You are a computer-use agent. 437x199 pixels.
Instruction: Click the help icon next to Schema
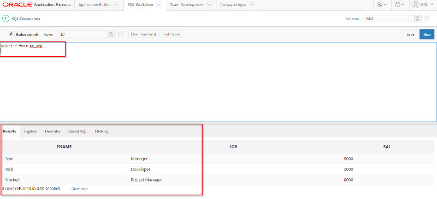[x=427, y=19]
